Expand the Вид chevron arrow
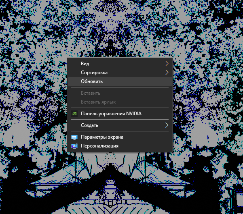This screenshot has width=243, height=214. pyautogui.click(x=167, y=64)
